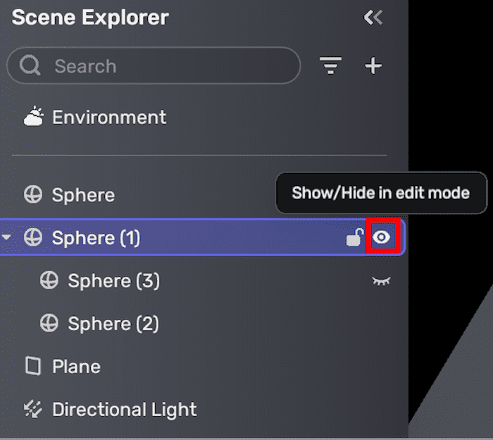Select the Directional Light item
The width and height of the screenshot is (493, 440).
[x=124, y=409]
